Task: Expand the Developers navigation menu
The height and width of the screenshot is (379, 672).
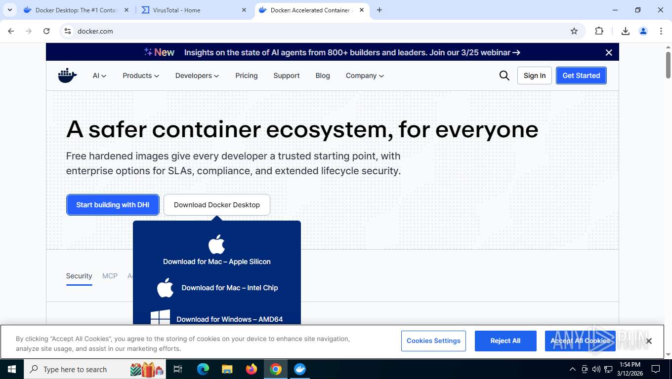Action: tap(197, 76)
